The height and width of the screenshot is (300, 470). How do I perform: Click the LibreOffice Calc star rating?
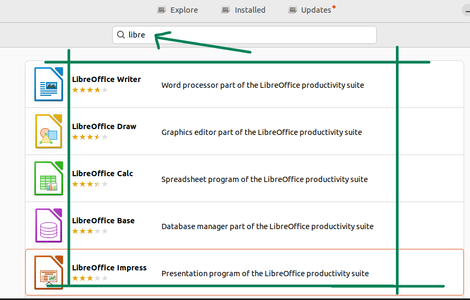tap(90, 184)
